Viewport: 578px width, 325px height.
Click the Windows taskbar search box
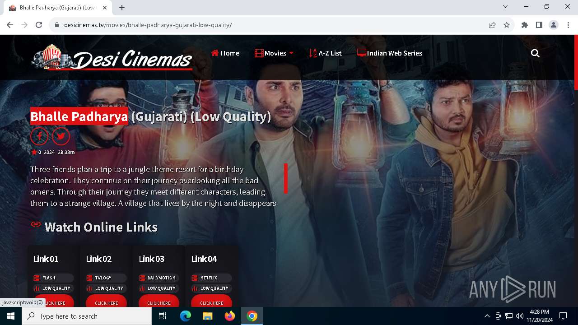click(x=87, y=316)
